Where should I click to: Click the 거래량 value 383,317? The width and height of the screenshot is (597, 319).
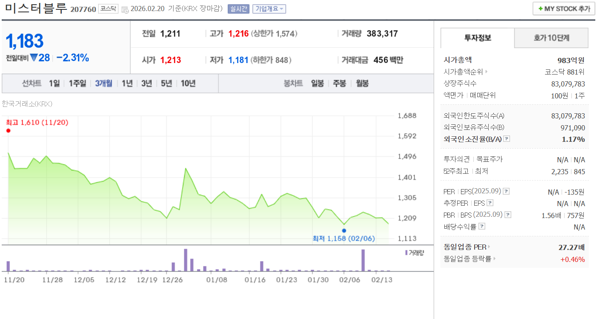[382, 34]
